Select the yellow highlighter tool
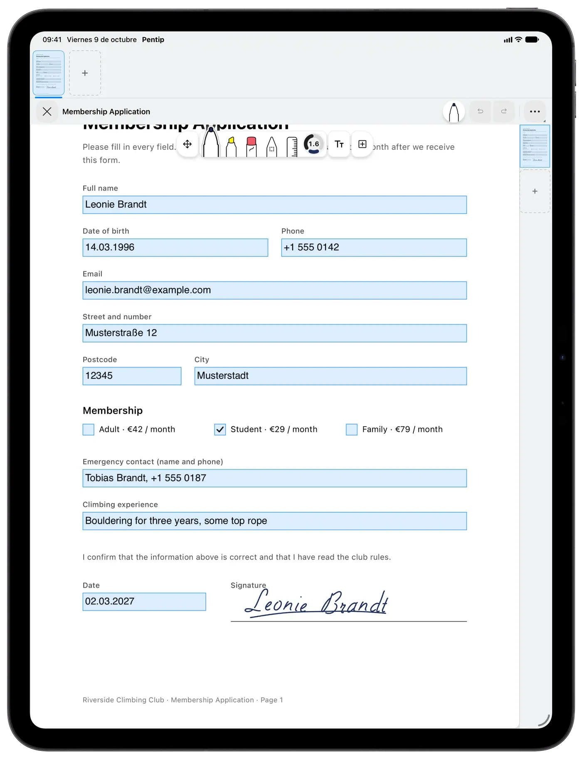The image size is (582, 760). click(231, 147)
